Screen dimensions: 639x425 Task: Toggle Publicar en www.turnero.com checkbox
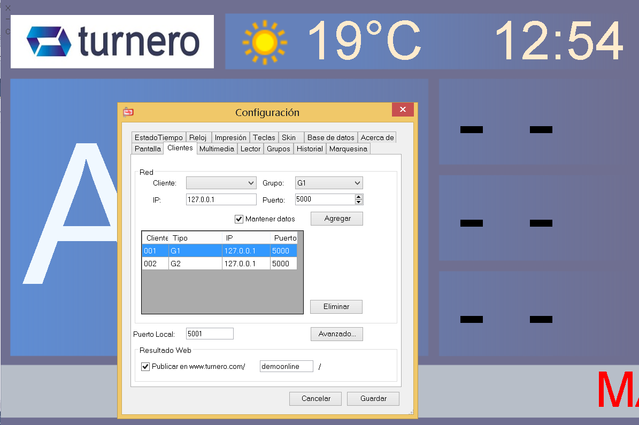(145, 367)
